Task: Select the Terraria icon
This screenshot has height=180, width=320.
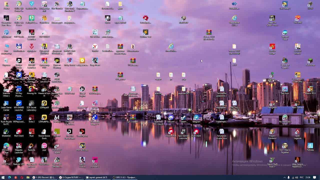Action: (x=272, y=76)
